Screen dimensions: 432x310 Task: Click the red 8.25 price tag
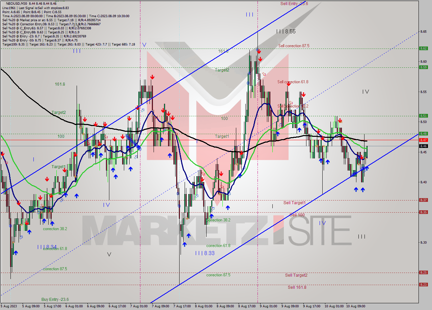tap(424, 272)
